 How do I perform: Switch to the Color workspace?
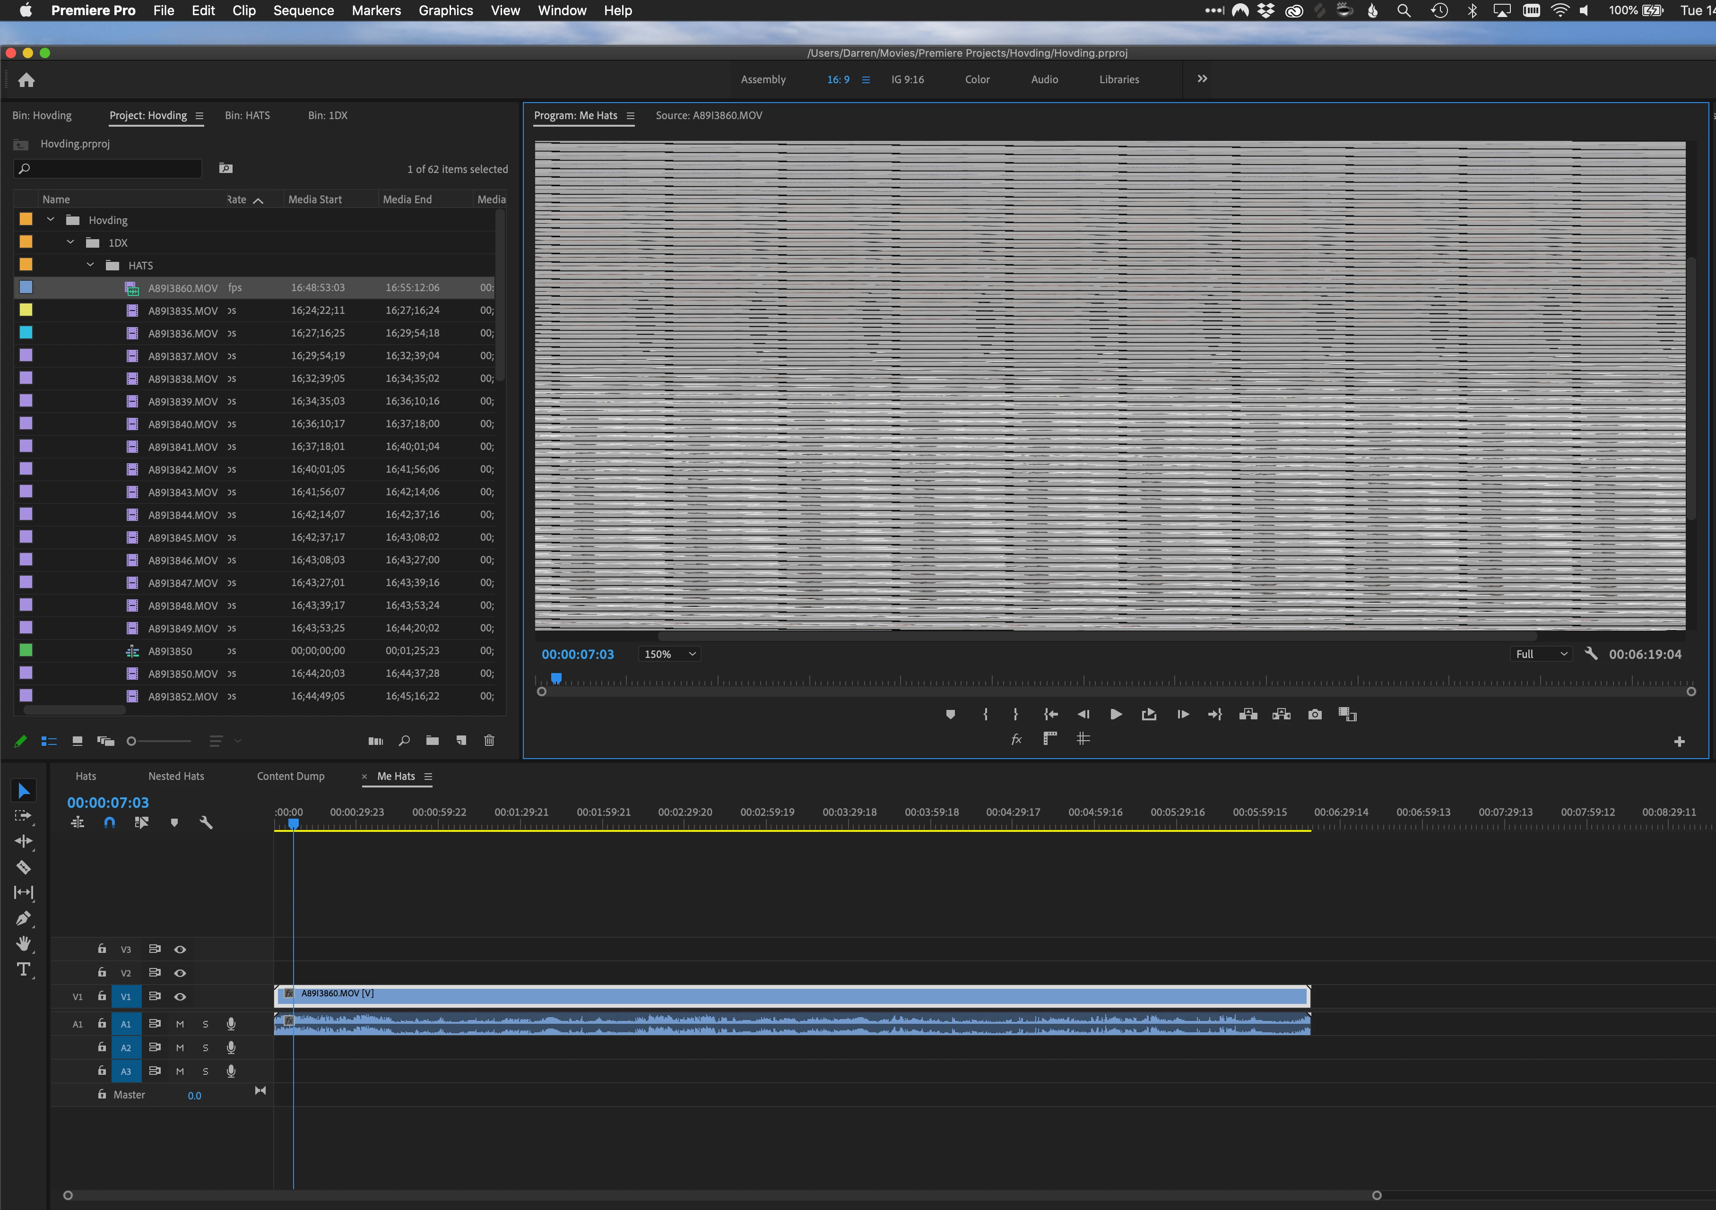click(977, 79)
